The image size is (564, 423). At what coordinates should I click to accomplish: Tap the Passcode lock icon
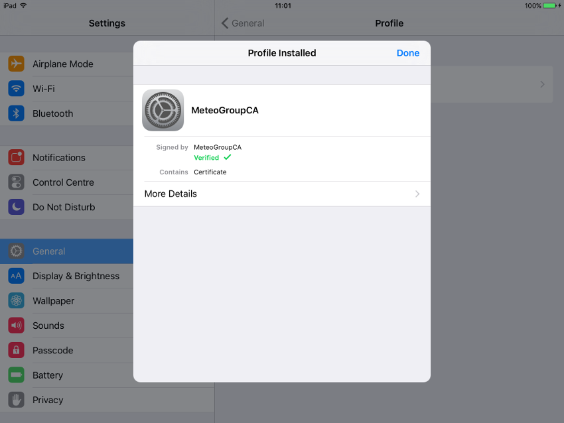(x=17, y=350)
